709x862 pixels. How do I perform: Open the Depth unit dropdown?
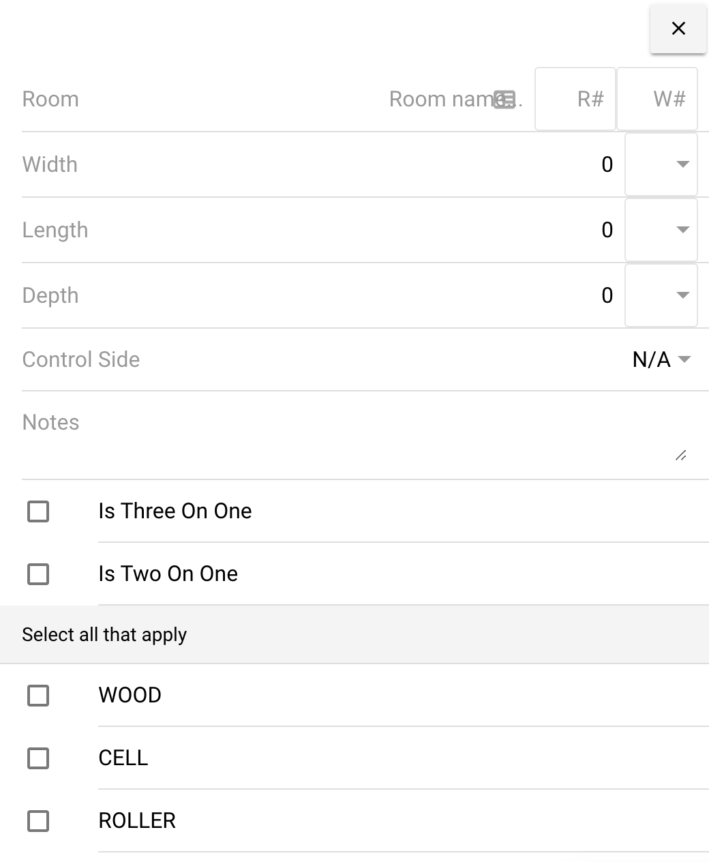[x=682, y=295]
